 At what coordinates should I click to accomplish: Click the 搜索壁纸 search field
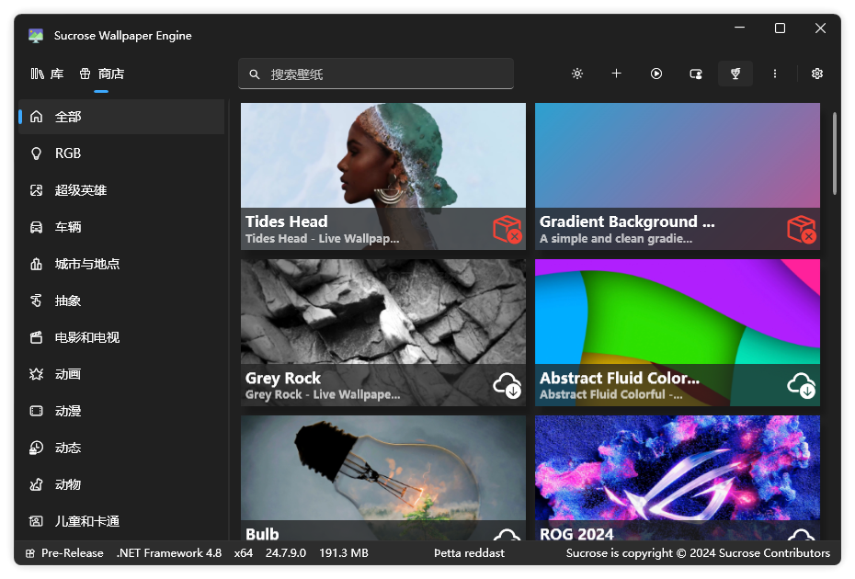point(376,74)
